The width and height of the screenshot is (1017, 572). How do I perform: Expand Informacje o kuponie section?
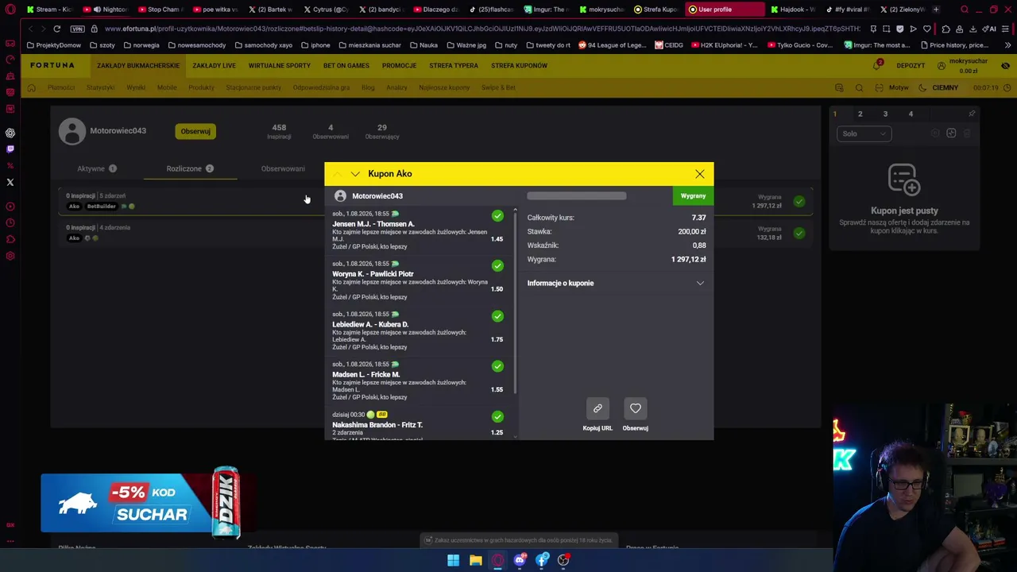[x=616, y=283]
